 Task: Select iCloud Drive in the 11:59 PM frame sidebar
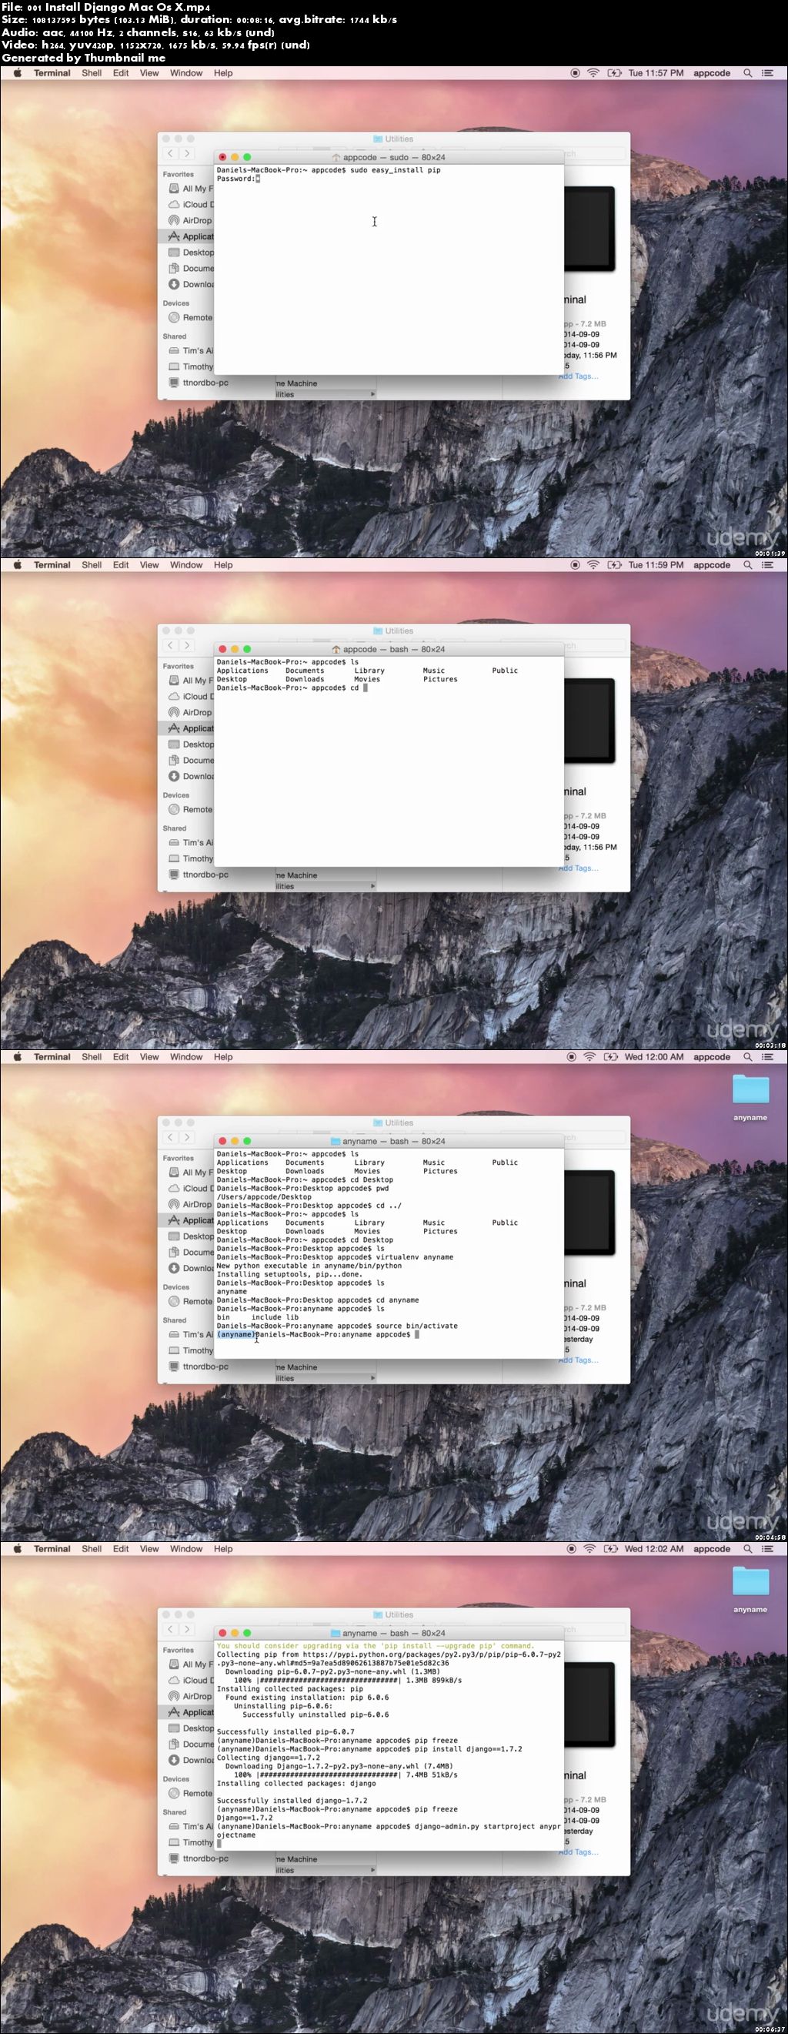(190, 697)
